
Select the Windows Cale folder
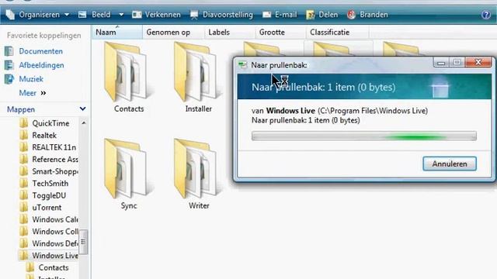point(55,219)
